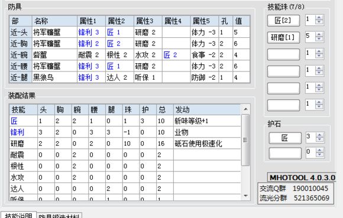Viewport: 343px width, 218px height.
Task: Click the 交流Q群 190010045 text
Action: tap(294, 188)
